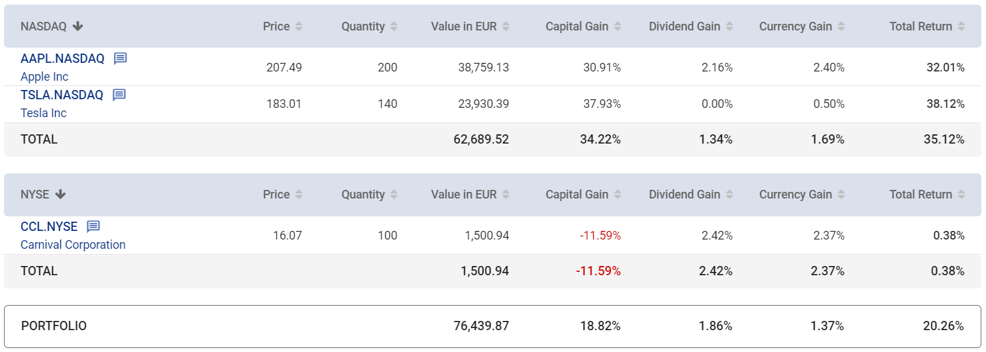Open the comment icon next to CCL.NYSE
The height and width of the screenshot is (352, 986).
93,226
